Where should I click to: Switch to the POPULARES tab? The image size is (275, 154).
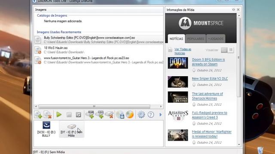tap(196, 39)
